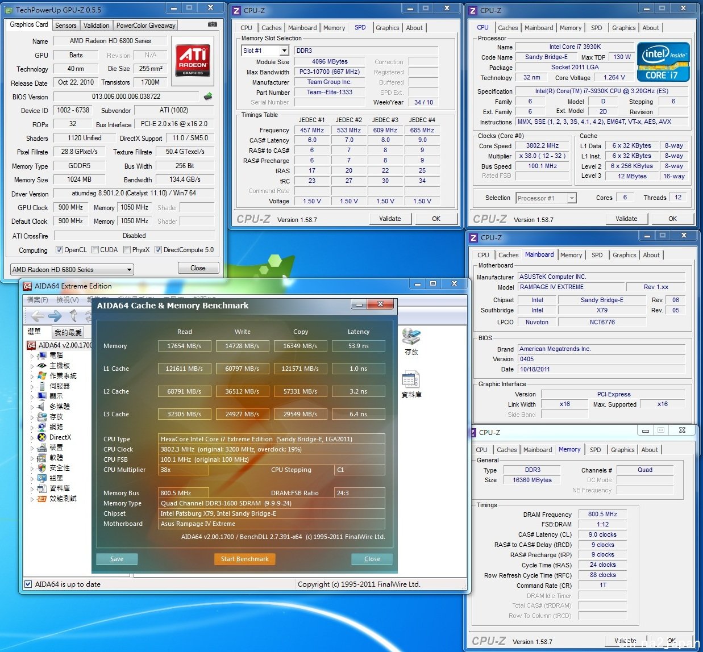Switch to the 我的最愛 favorites tab in AIDA64
Viewport: 703px width, 652px height.
coord(68,332)
